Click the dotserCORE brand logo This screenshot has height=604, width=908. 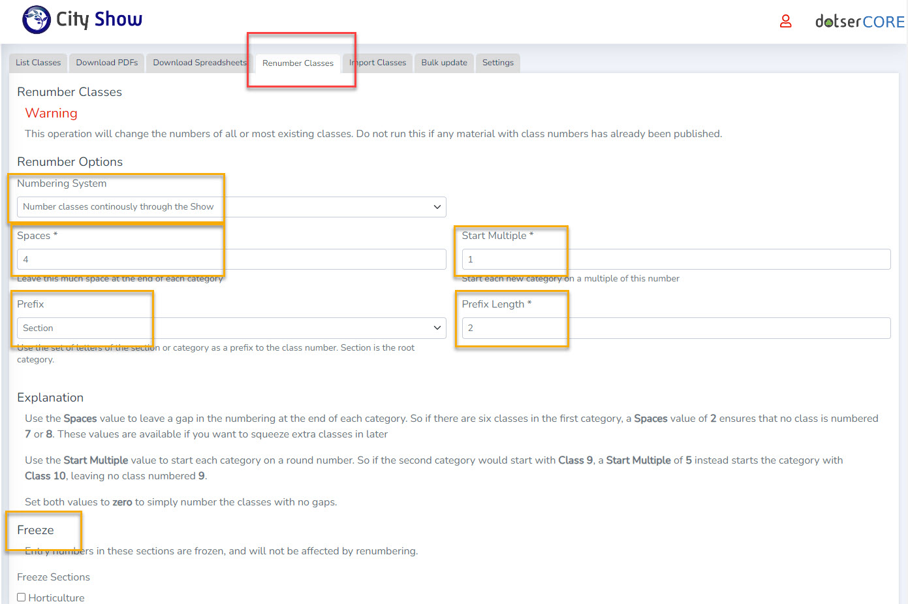point(859,22)
